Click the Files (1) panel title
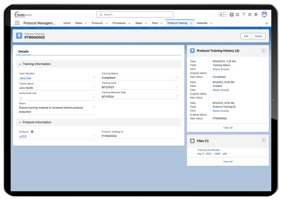Viewport: 282px width, 201px height. [203, 141]
